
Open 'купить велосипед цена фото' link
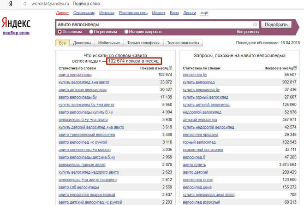tap(209, 195)
